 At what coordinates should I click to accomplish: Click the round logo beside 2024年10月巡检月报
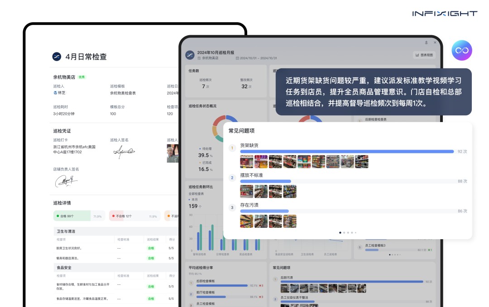point(190,55)
